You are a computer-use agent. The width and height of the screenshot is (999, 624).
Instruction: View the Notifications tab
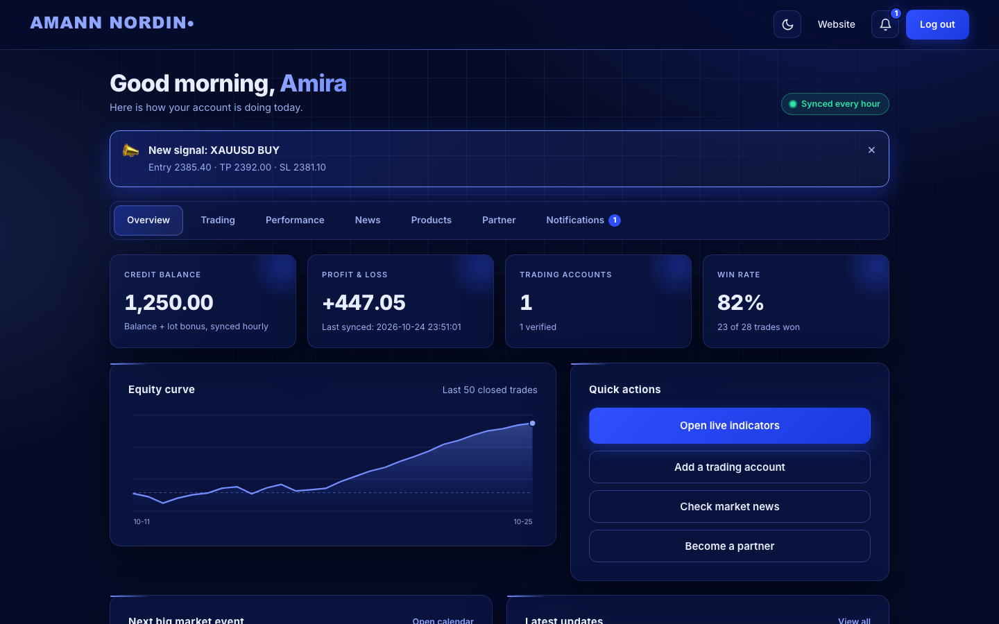pyautogui.click(x=583, y=220)
